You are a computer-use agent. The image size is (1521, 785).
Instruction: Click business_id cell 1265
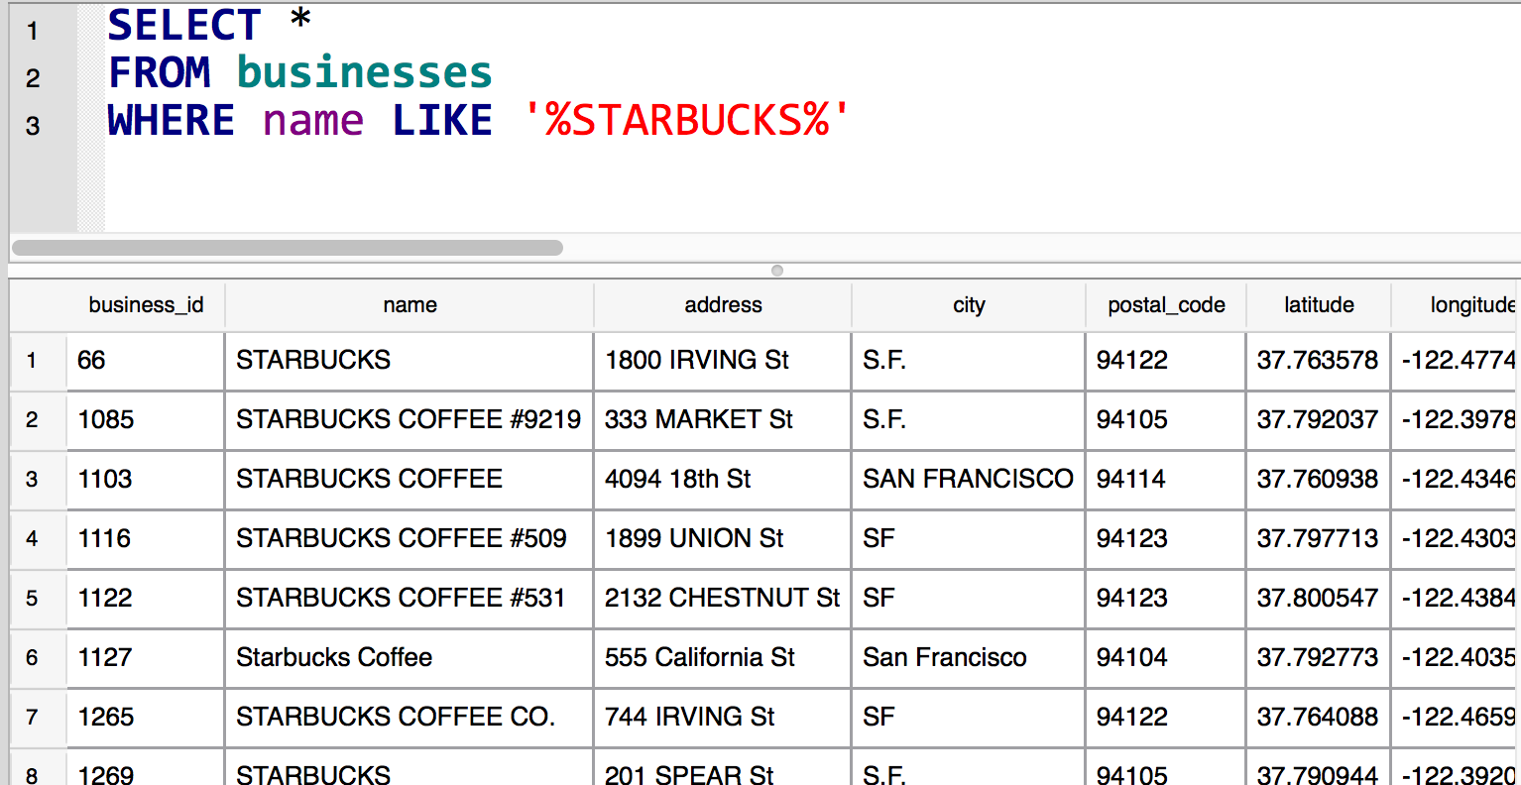pos(146,718)
